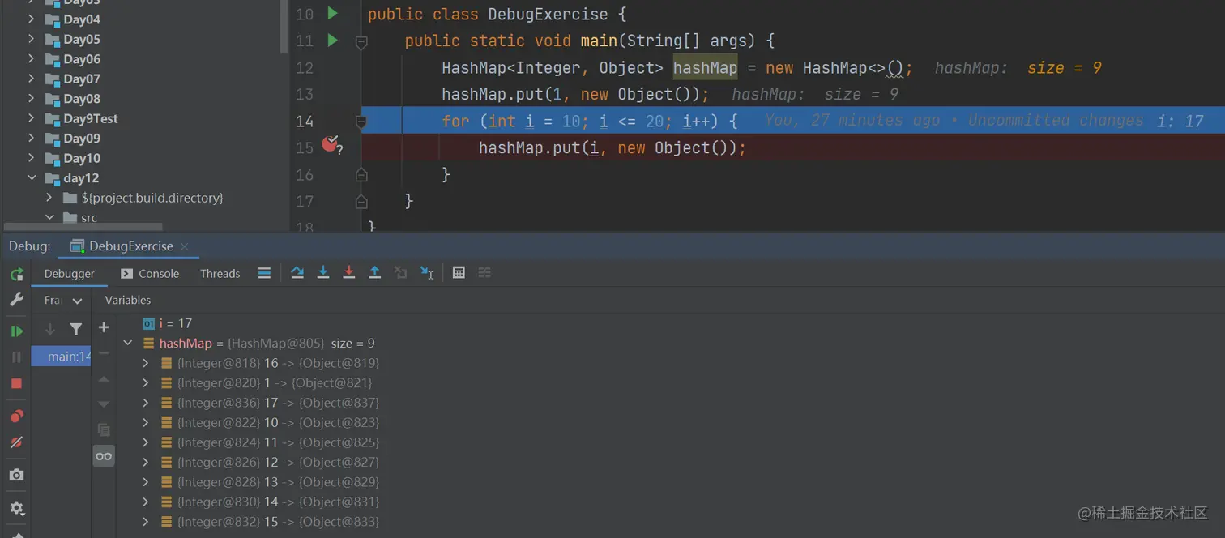
Task: Select the Day09 folder
Action: point(82,139)
